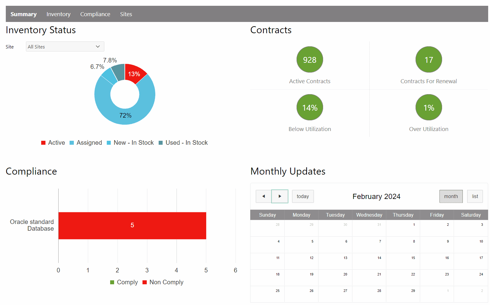Select the 928 Active Contracts circle
Viewport: 490px width, 305px height.
[x=309, y=59]
